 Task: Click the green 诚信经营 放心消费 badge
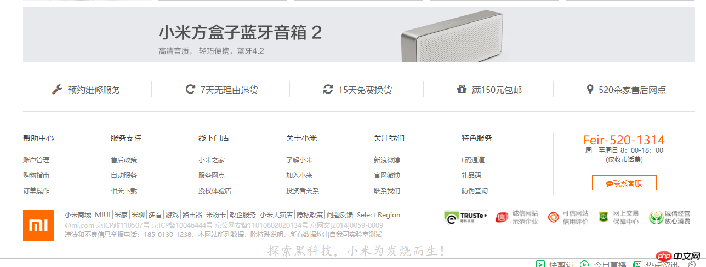coord(669,217)
